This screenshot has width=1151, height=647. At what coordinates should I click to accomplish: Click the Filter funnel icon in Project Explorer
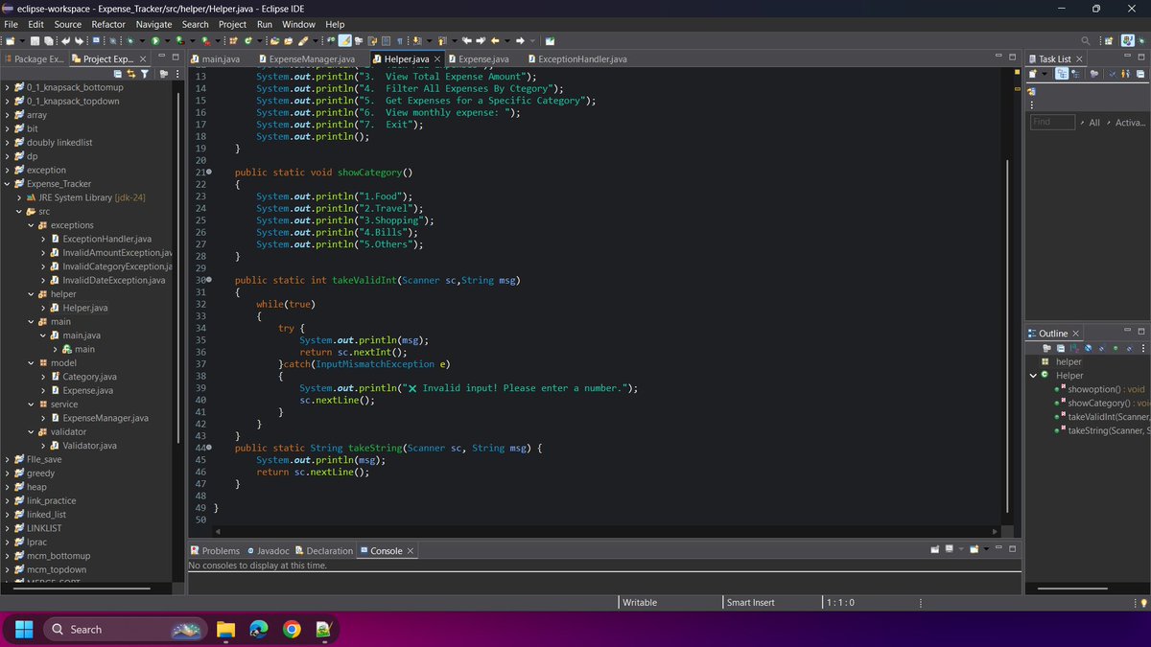coord(145,74)
